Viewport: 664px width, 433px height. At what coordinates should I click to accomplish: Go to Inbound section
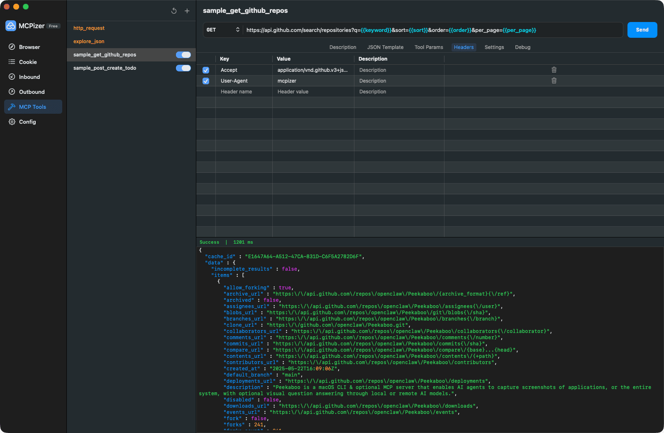33,77
